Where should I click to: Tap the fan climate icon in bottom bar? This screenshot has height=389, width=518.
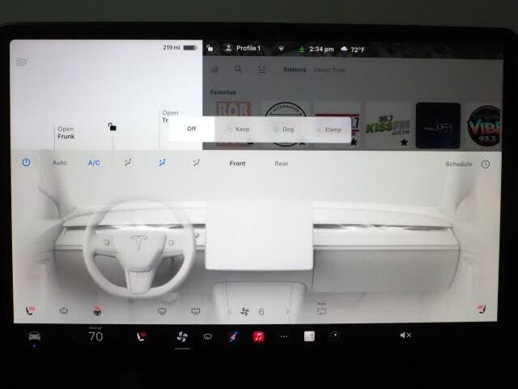point(182,336)
